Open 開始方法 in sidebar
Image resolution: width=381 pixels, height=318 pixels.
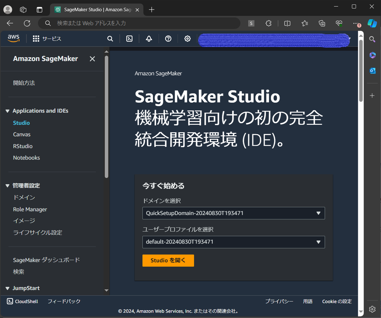point(24,83)
